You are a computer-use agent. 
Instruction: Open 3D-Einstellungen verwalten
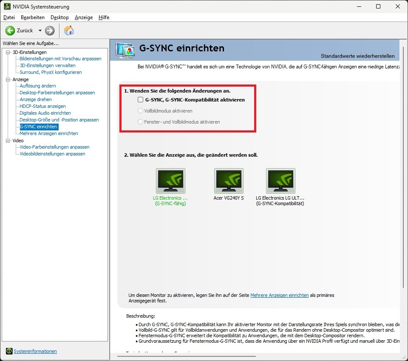tap(48, 65)
